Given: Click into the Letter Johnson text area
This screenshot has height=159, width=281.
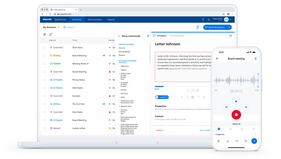Looking at the screenshot, I should (183, 67).
